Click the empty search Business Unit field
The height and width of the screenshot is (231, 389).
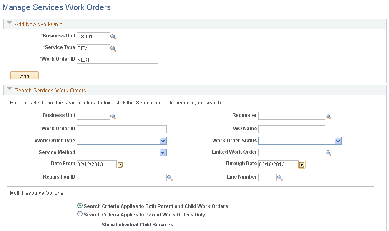[x=93, y=116]
